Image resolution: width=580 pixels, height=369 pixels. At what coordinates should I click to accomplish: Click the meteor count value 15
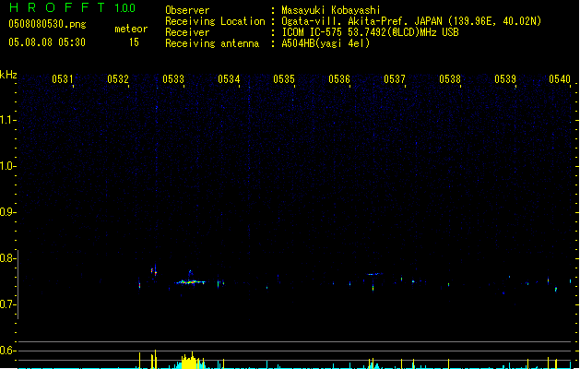134,42
